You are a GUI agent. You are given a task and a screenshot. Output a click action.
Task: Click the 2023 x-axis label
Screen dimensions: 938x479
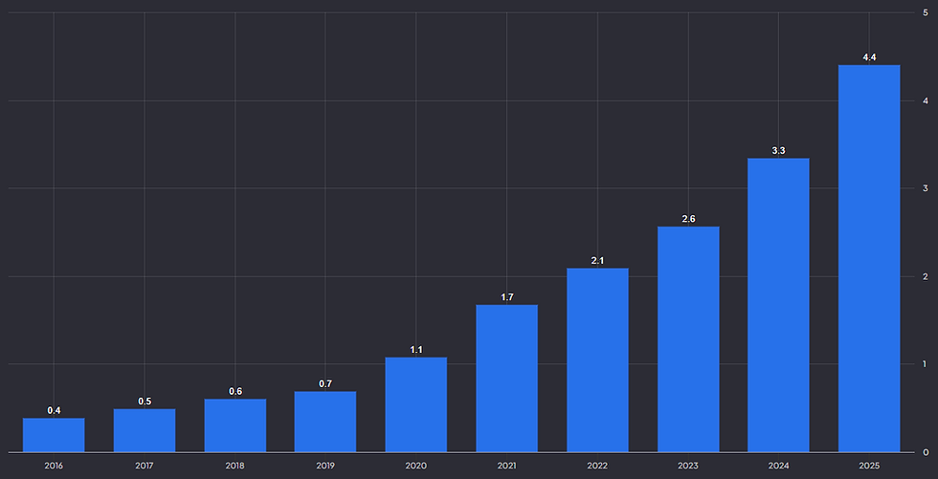pos(688,466)
